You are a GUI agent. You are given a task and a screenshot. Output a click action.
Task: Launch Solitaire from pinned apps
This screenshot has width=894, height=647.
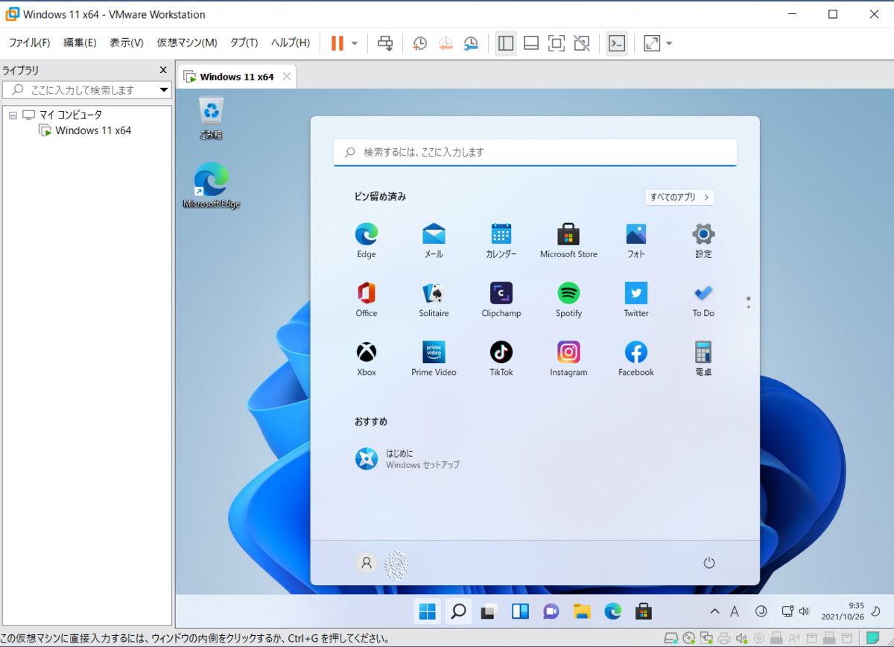click(x=434, y=300)
